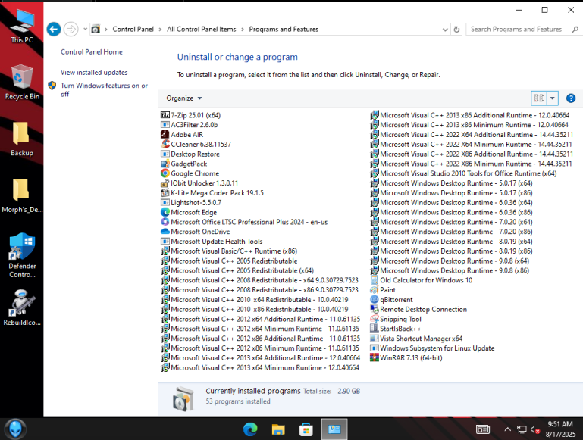
Task: Click the Microsoft Edge list icon
Action: [165, 212]
